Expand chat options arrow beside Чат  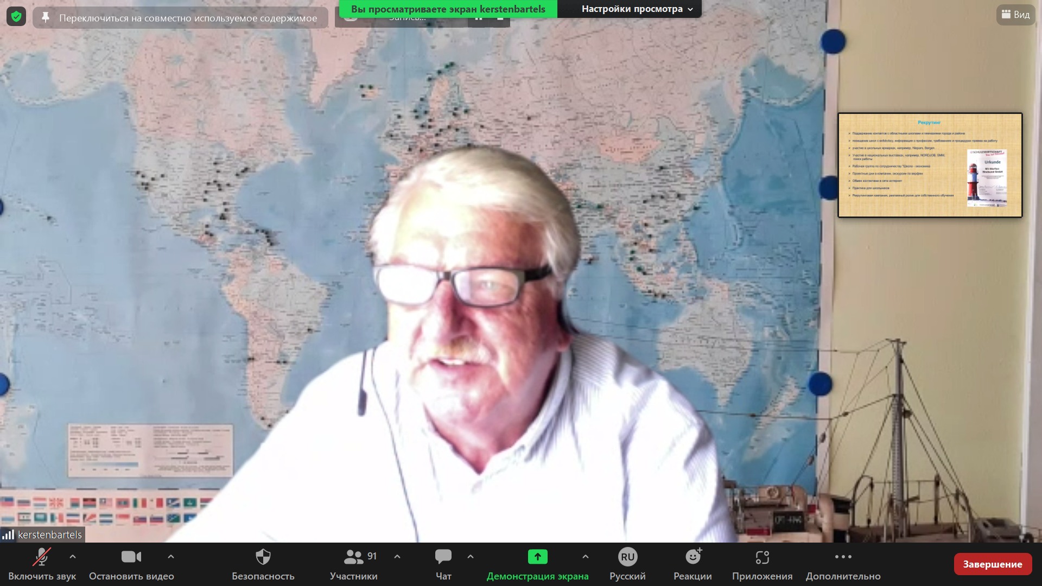pos(471,557)
